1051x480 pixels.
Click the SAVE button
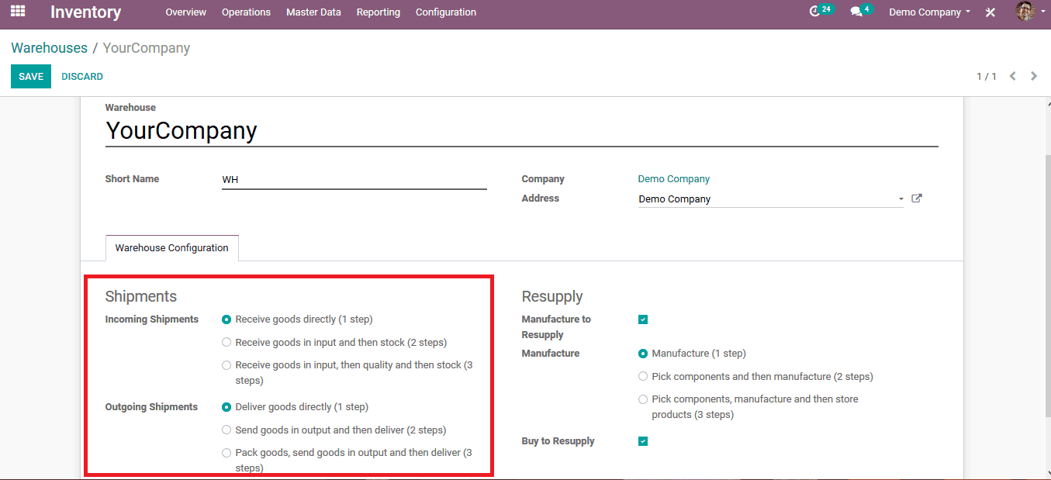click(31, 76)
